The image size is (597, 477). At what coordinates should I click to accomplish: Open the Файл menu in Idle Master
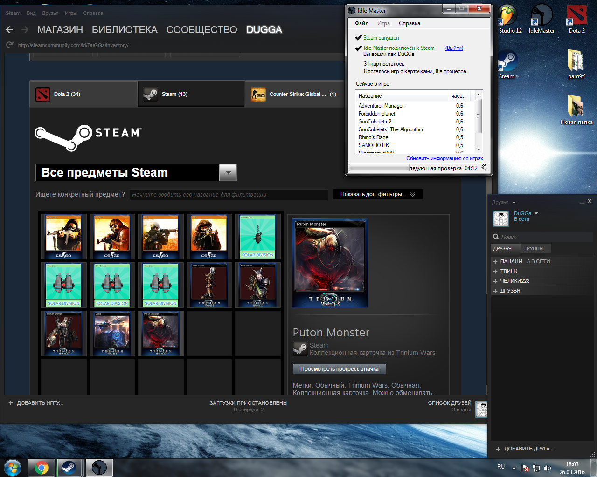click(x=361, y=23)
